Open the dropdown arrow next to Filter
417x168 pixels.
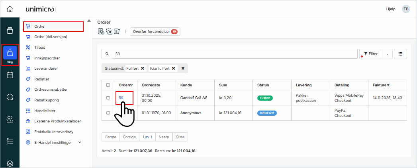point(387,54)
